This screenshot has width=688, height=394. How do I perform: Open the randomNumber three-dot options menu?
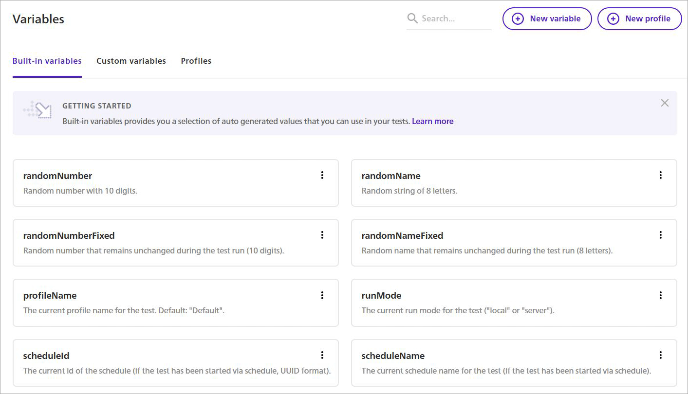(x=322, y=175)
